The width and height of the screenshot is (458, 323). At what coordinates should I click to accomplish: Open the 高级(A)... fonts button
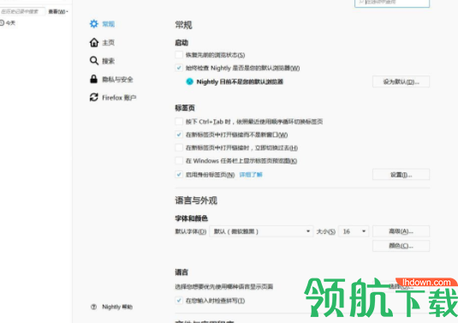(401, 231)
